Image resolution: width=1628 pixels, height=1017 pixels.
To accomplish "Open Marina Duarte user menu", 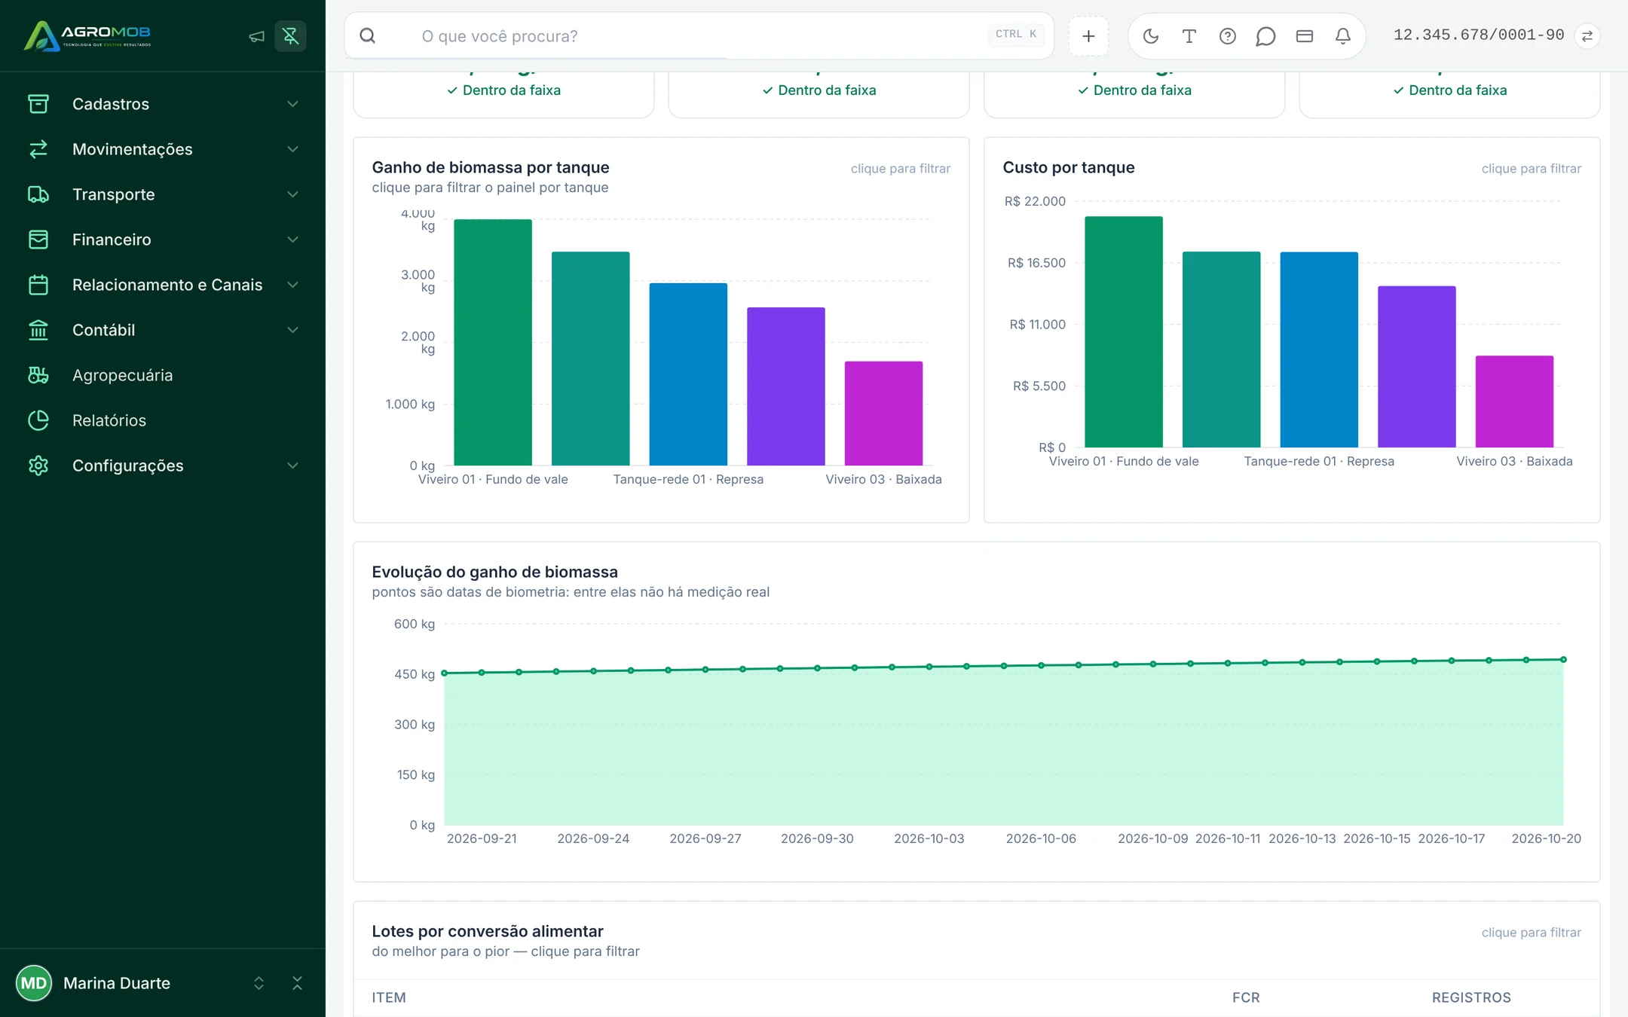I will point(142,983).
